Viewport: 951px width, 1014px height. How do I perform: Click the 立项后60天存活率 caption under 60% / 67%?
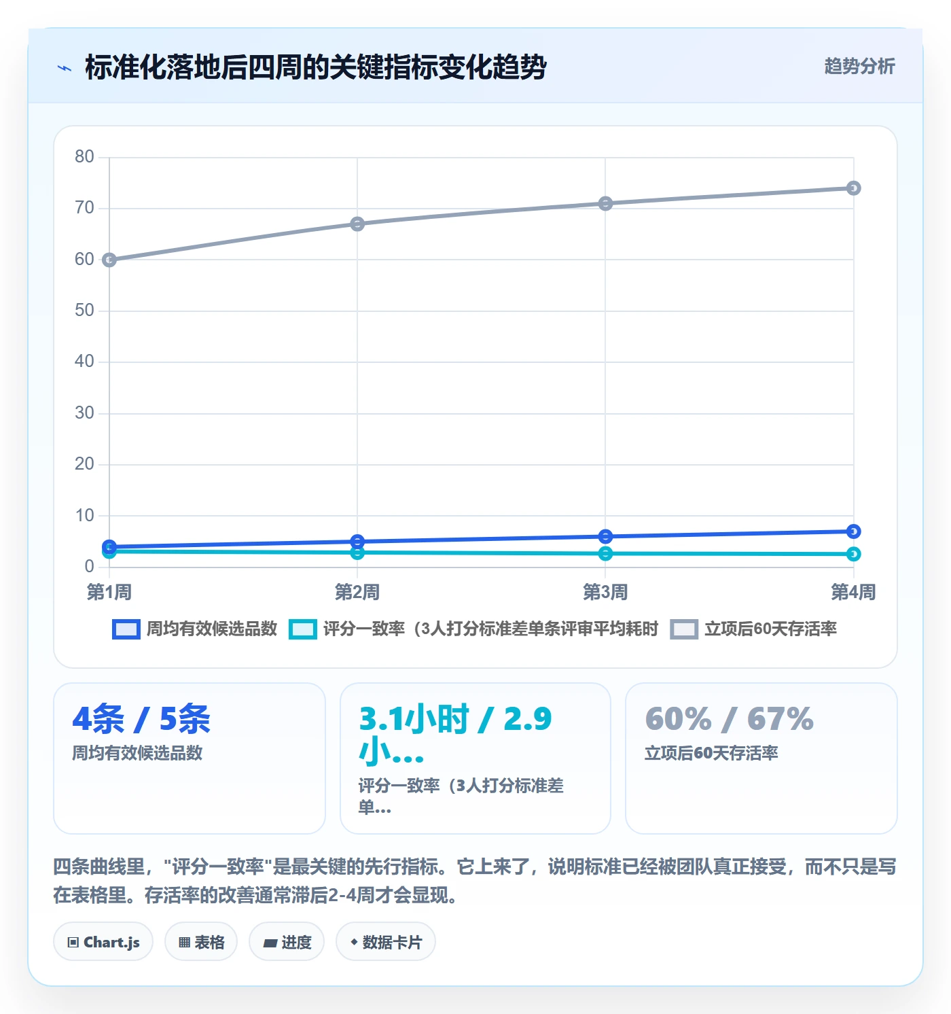pyautogui.click(x=711, y=753)
